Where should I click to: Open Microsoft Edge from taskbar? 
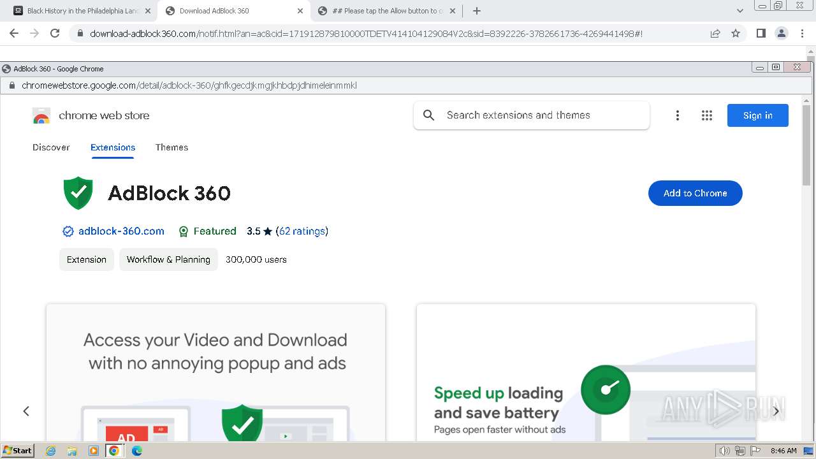136,451
